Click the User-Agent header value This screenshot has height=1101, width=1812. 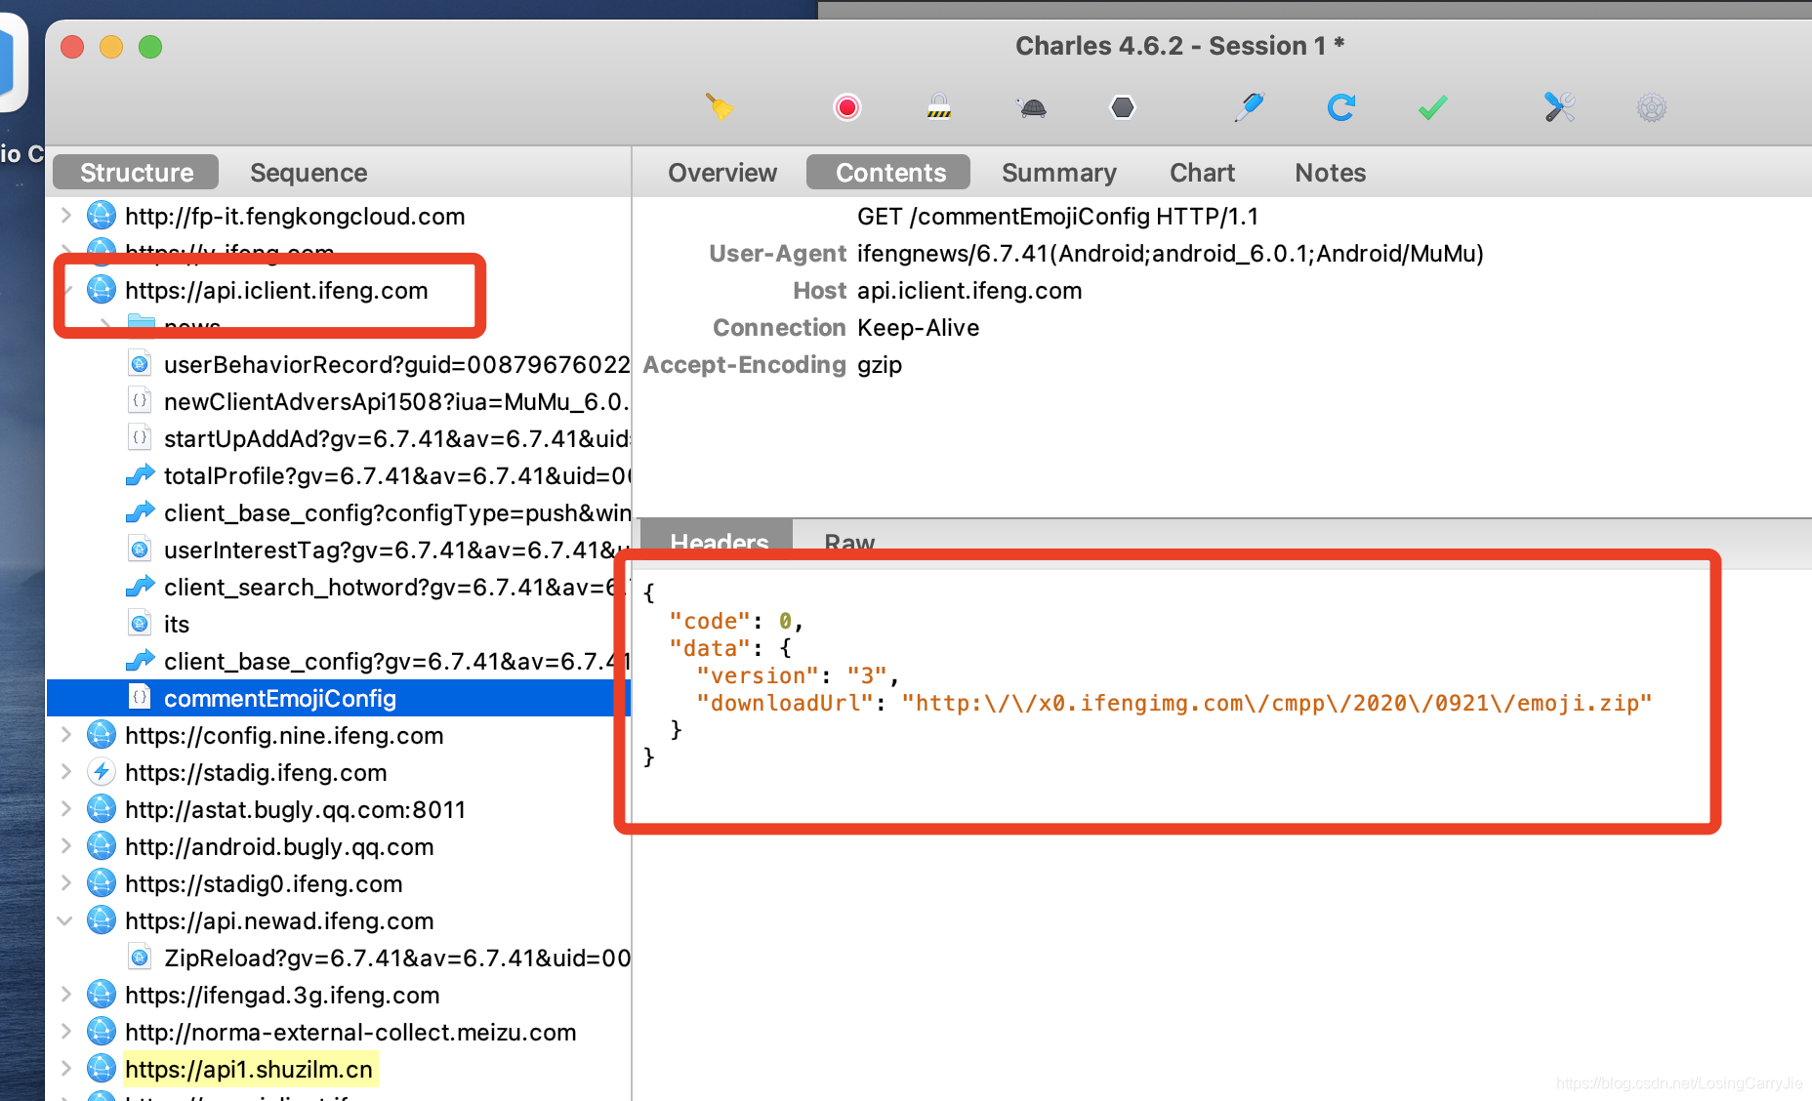[1170, 253]
